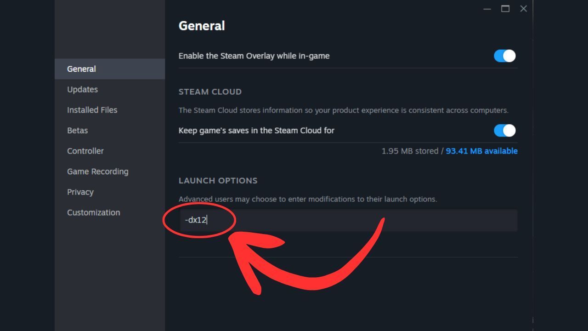The image size is (588, 331).
Task: Select the Customization tab
Action: pyautogui.click(x=94, y=212)
